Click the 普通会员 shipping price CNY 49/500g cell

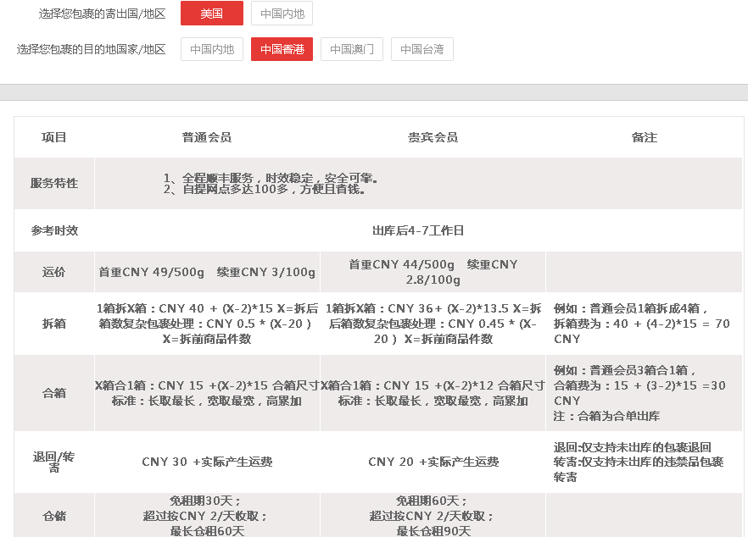(207, 272)
